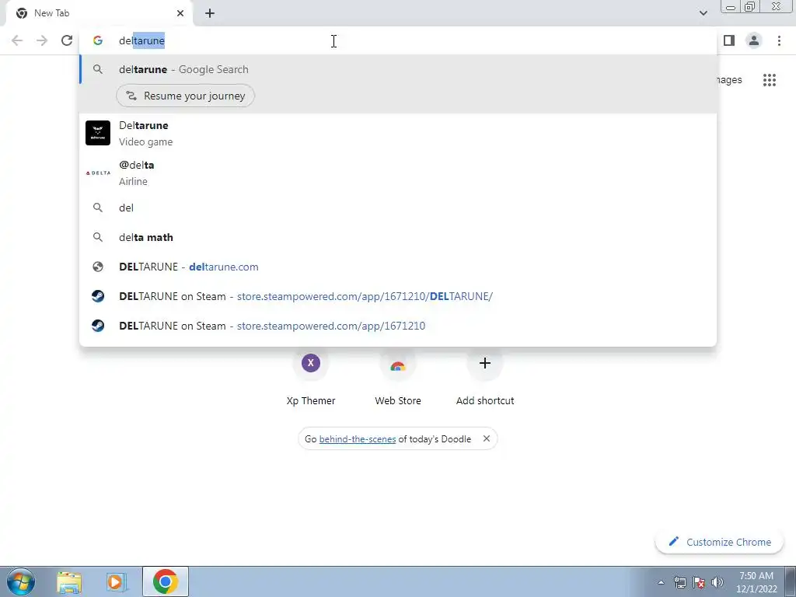
Task: Click the globe icon beside DELTARUNE
Action: (x=98, y=267)
